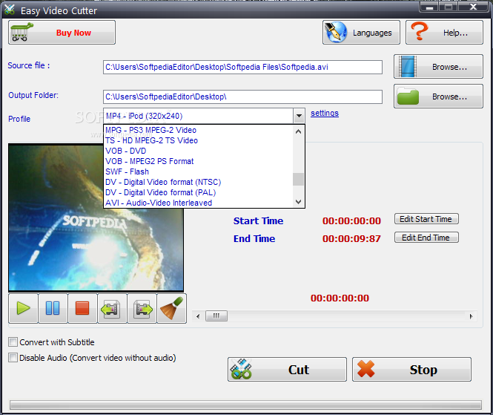Choose SWF - Flash profile
The width and height of the screenshot is (493, 415).
199,171
